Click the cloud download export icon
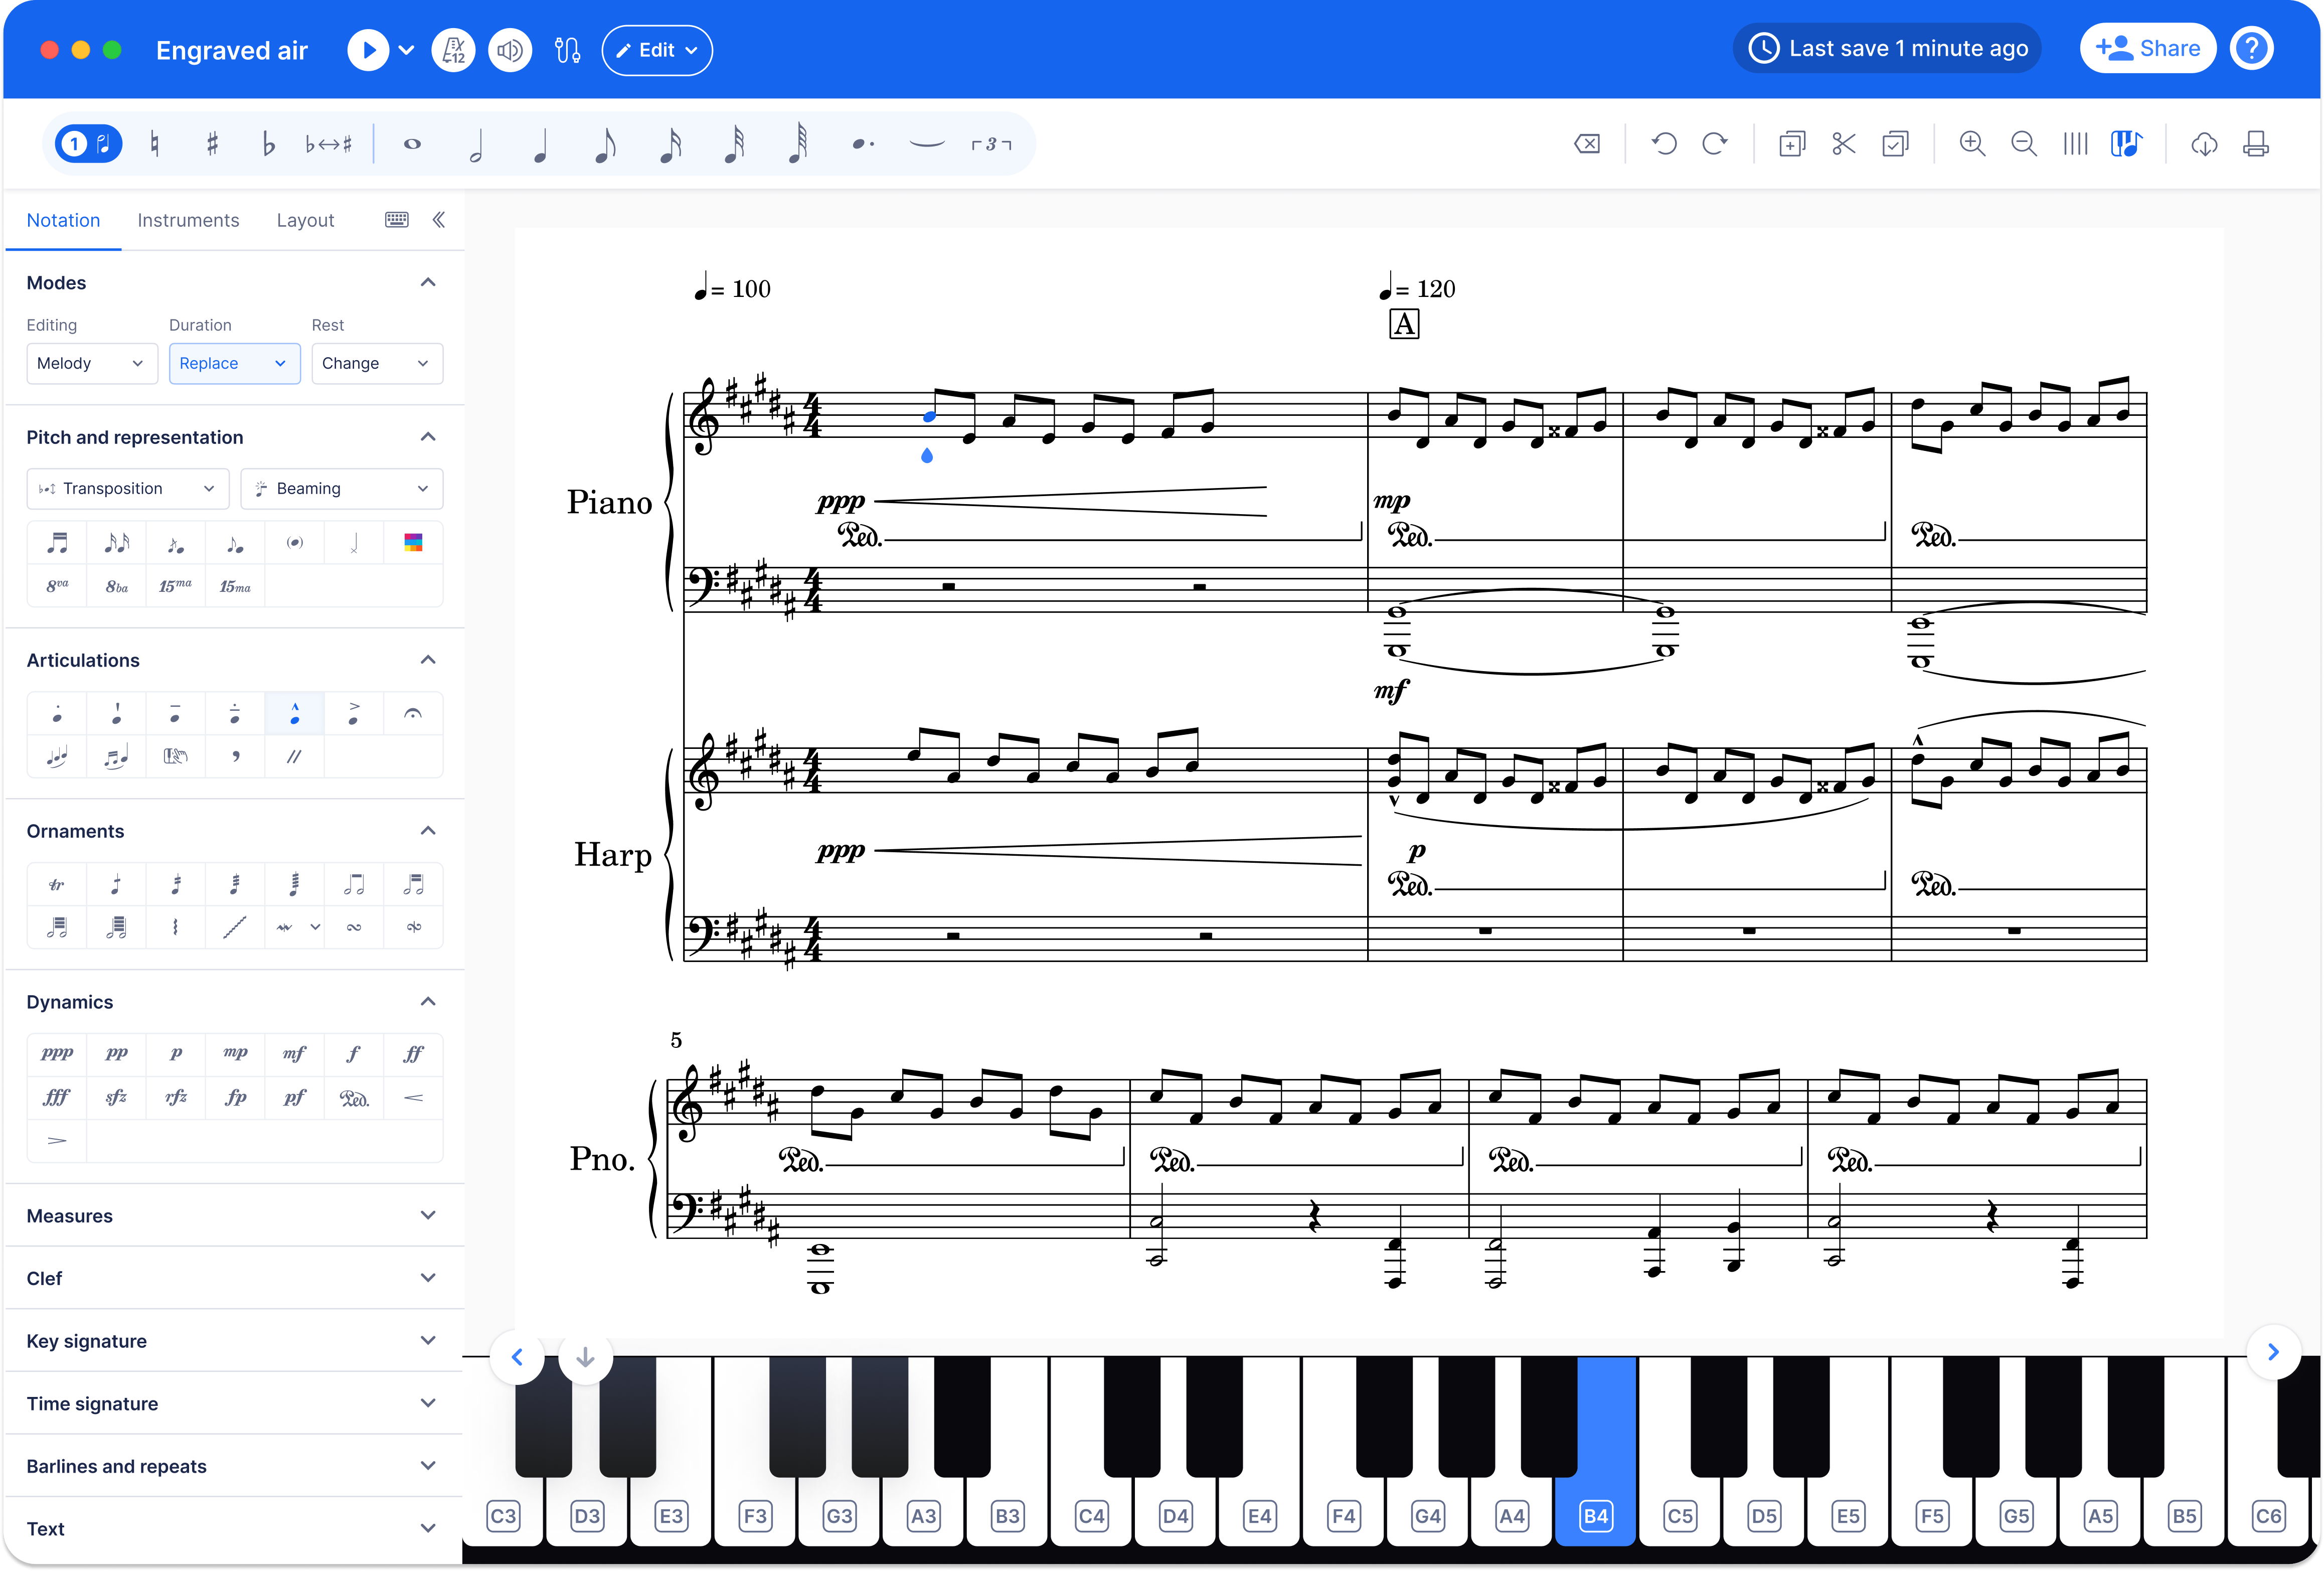Viewport: 2324px width, 1571px height. click(2204, 144)
